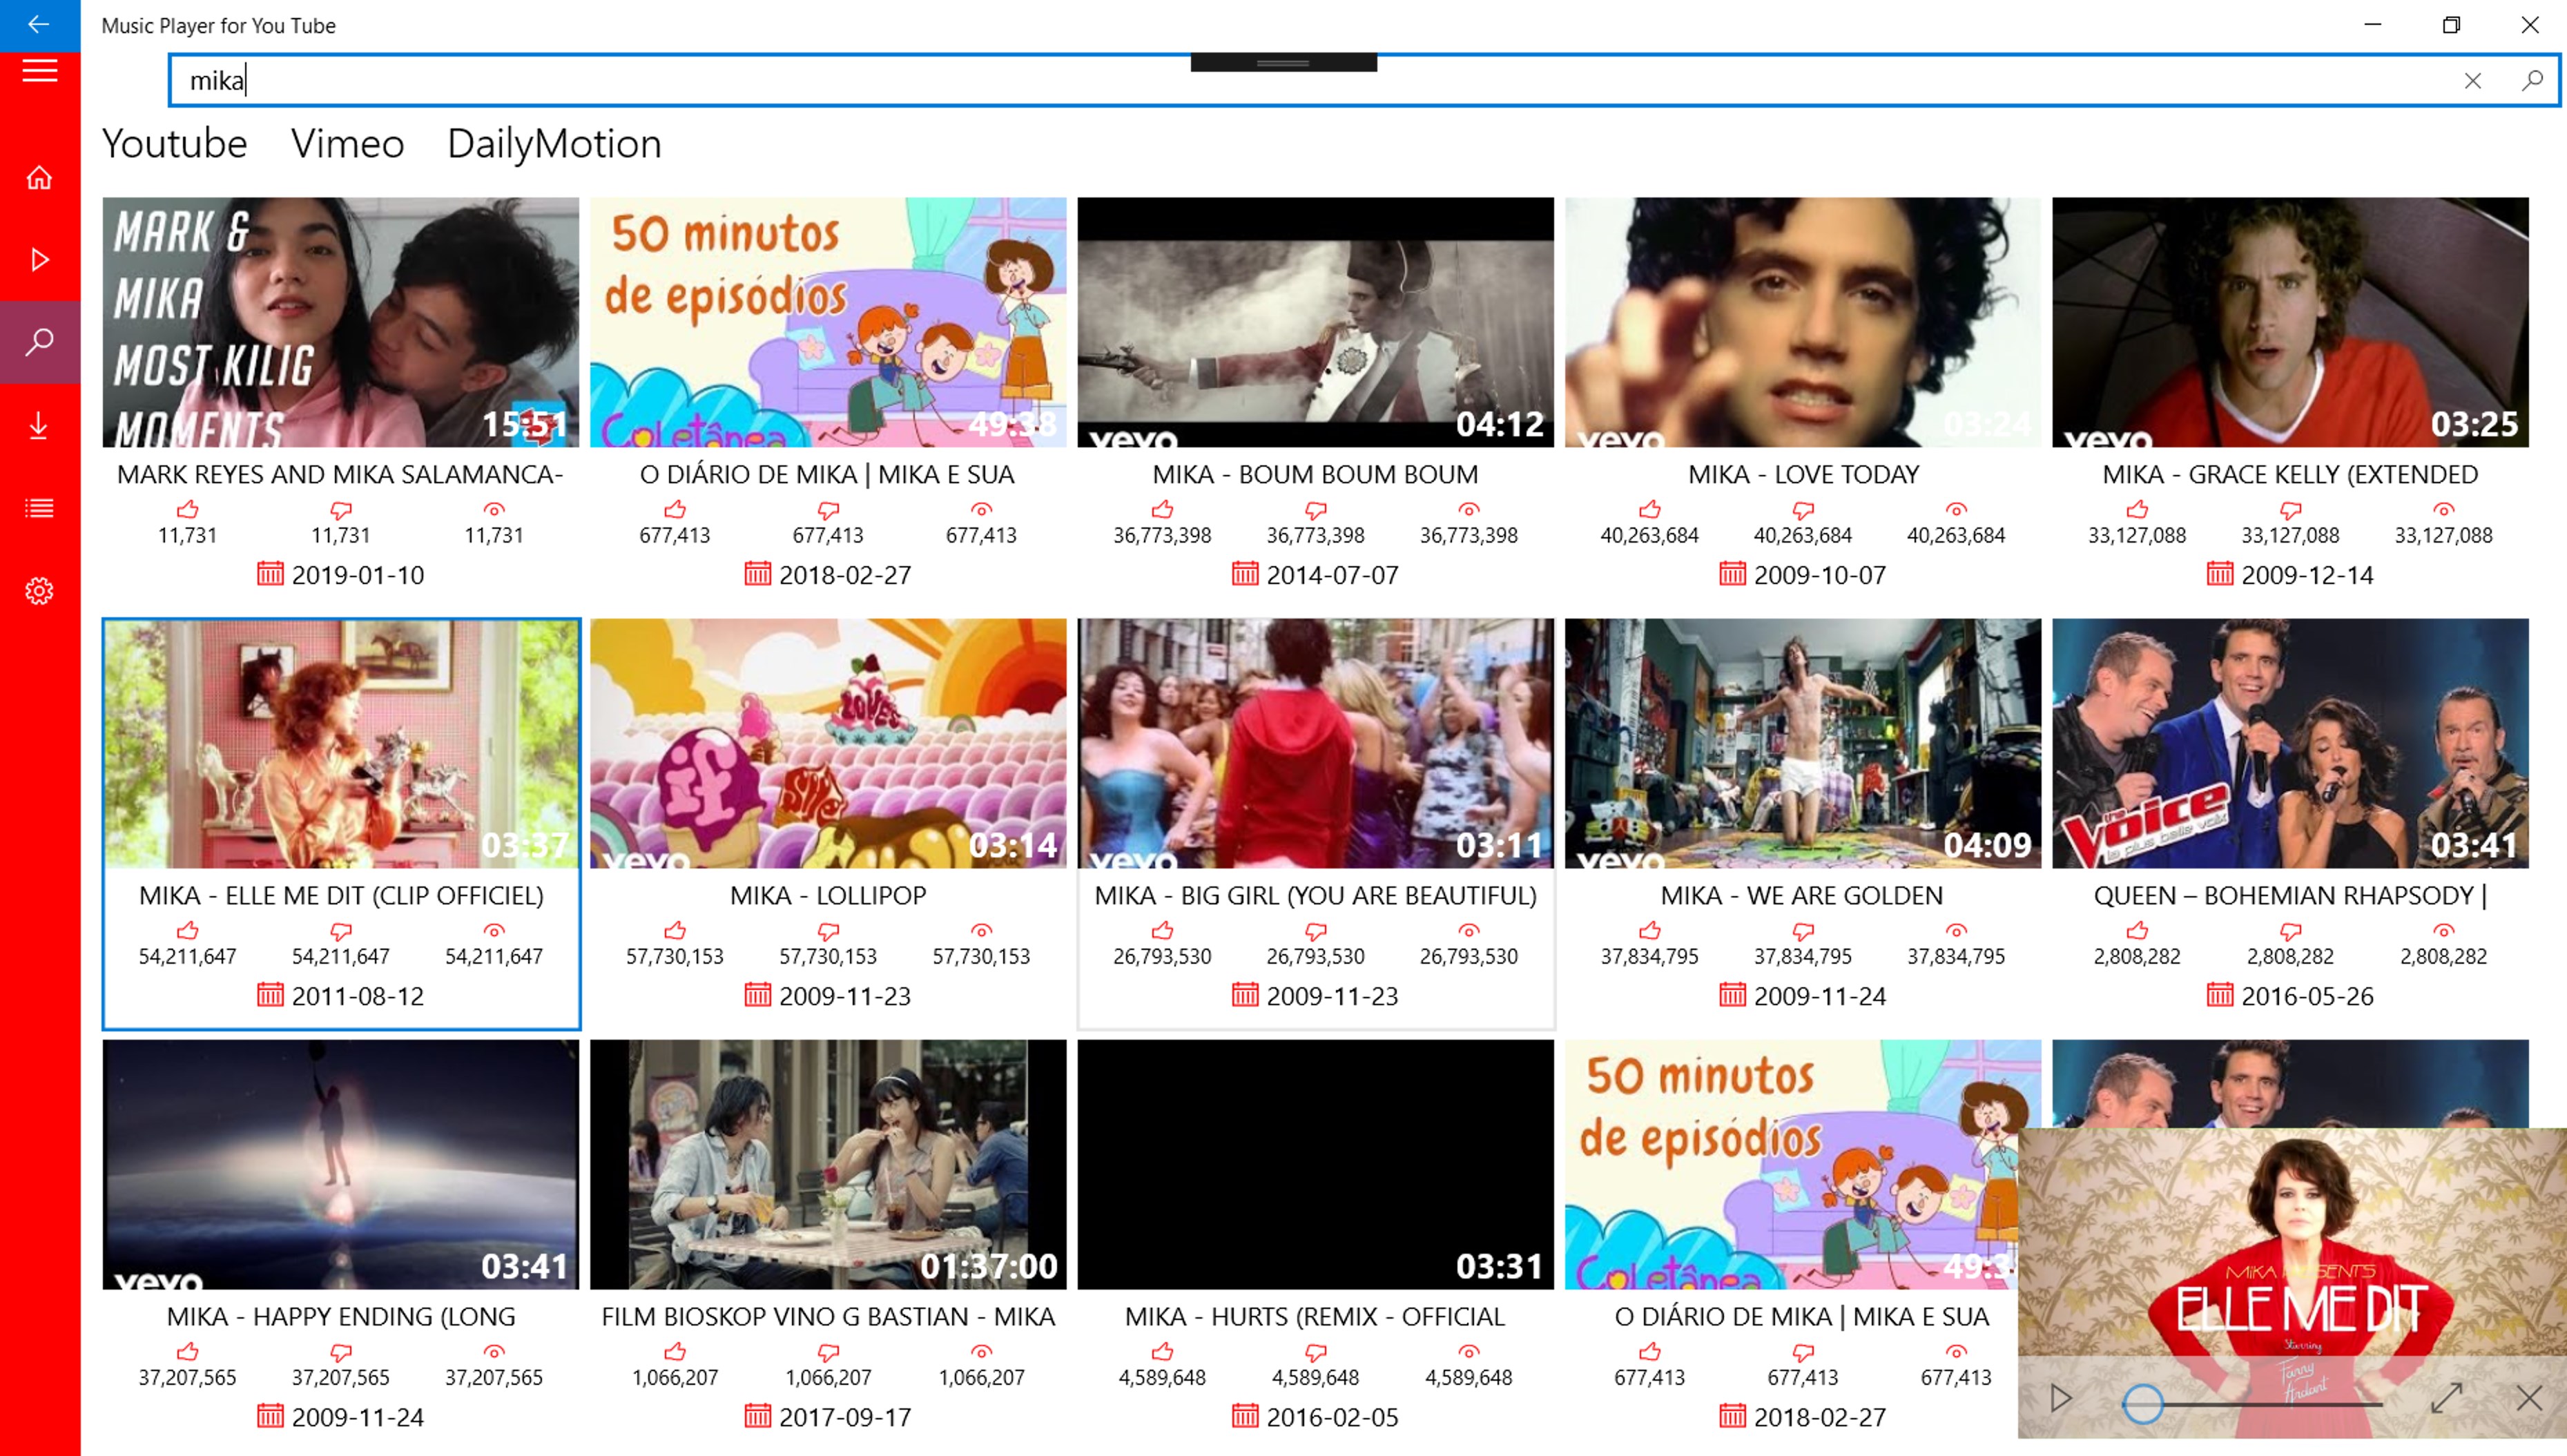Click the mini player progress slider handle
Image resolution: width=2567 pixels, height=1456 pixels.
pyautogui.click(x=2142, y=1403)
